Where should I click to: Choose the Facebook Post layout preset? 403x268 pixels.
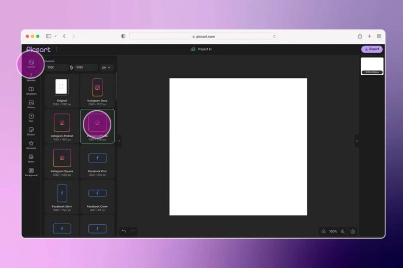(97, 161)
